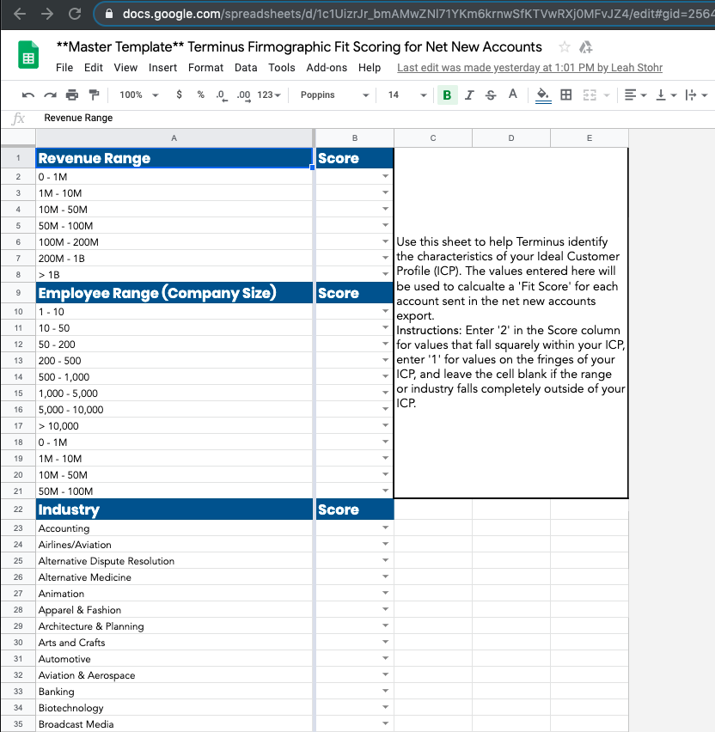The image size is (715, 732).
Task: Select the Biotechnology cell
Action: (174, 708)
